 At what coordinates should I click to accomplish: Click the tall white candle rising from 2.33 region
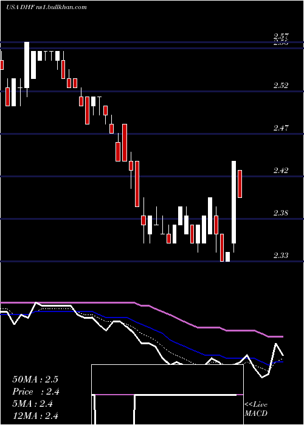pyautogui.click(x=233, y=202)
